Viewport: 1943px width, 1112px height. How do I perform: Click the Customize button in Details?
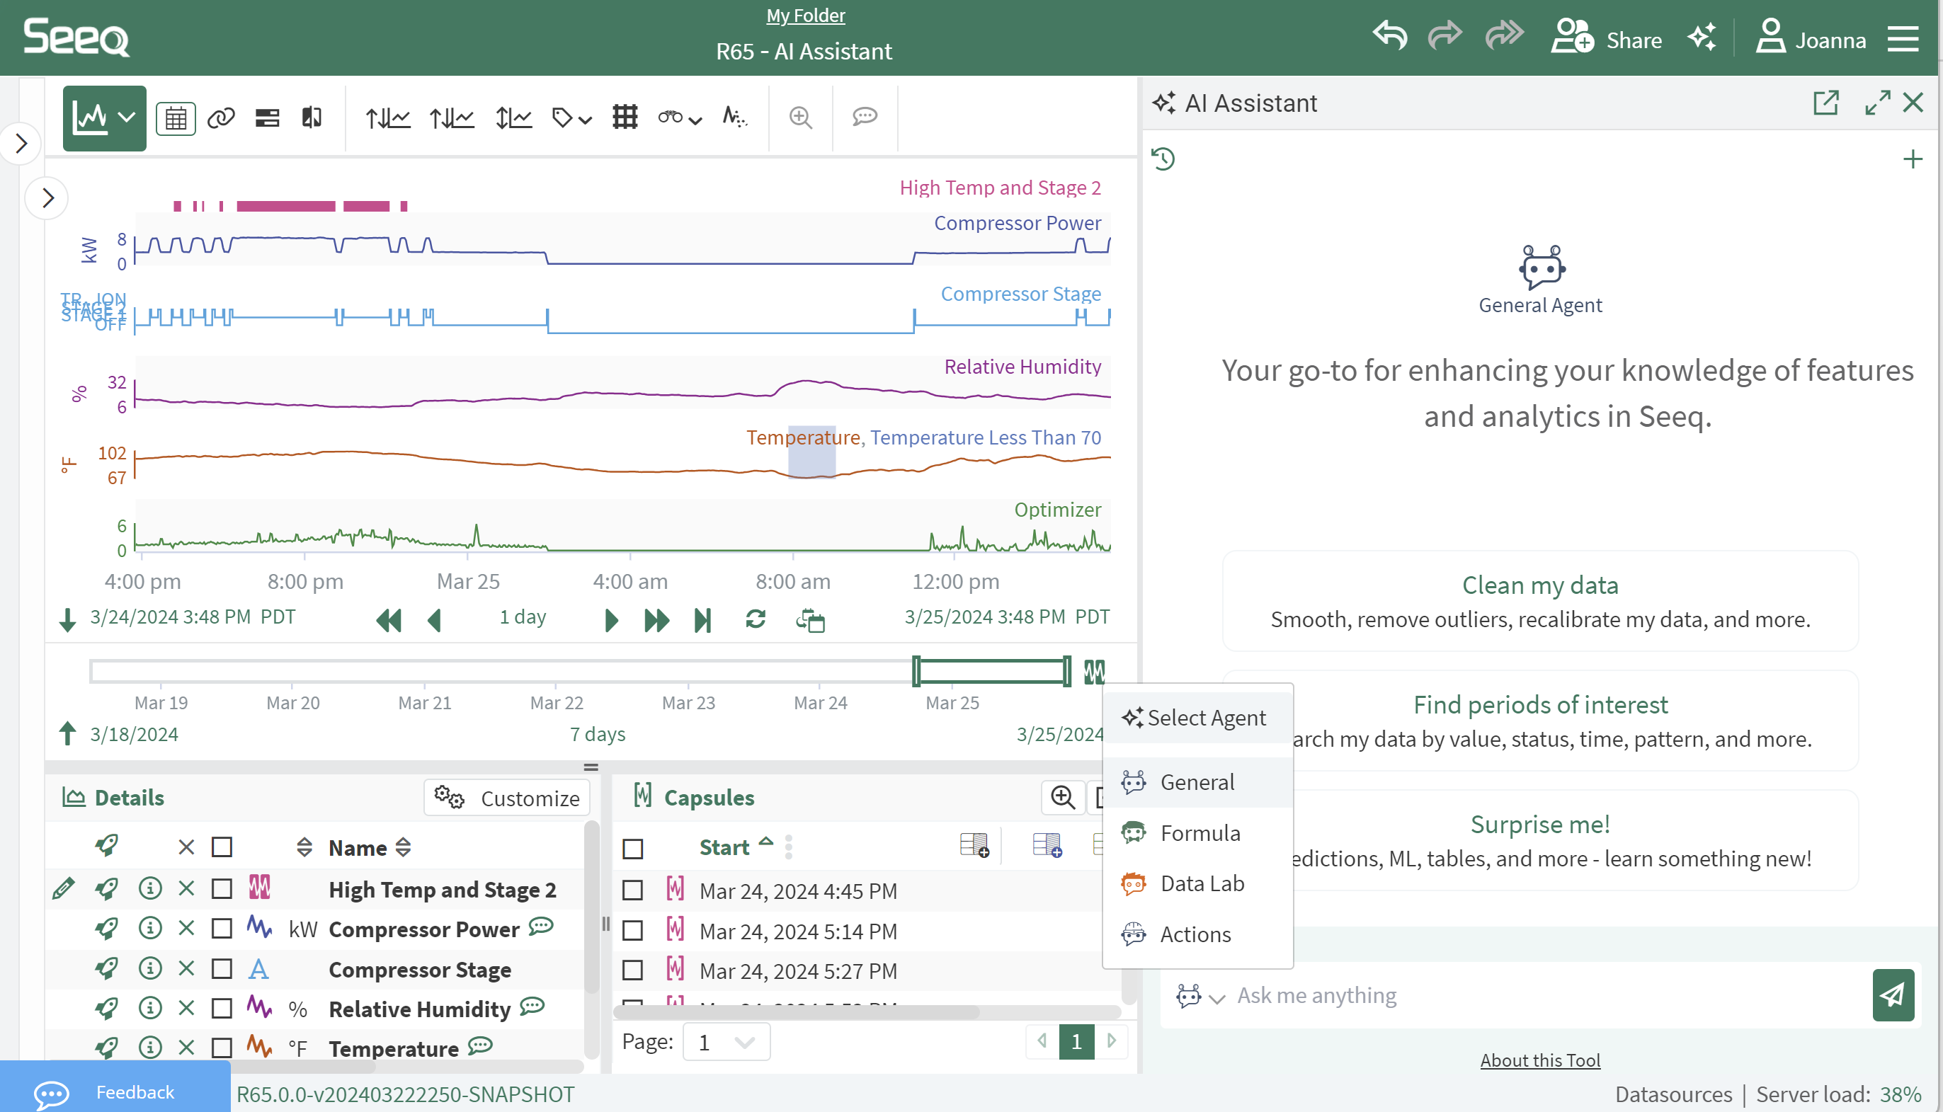point(507,798)
